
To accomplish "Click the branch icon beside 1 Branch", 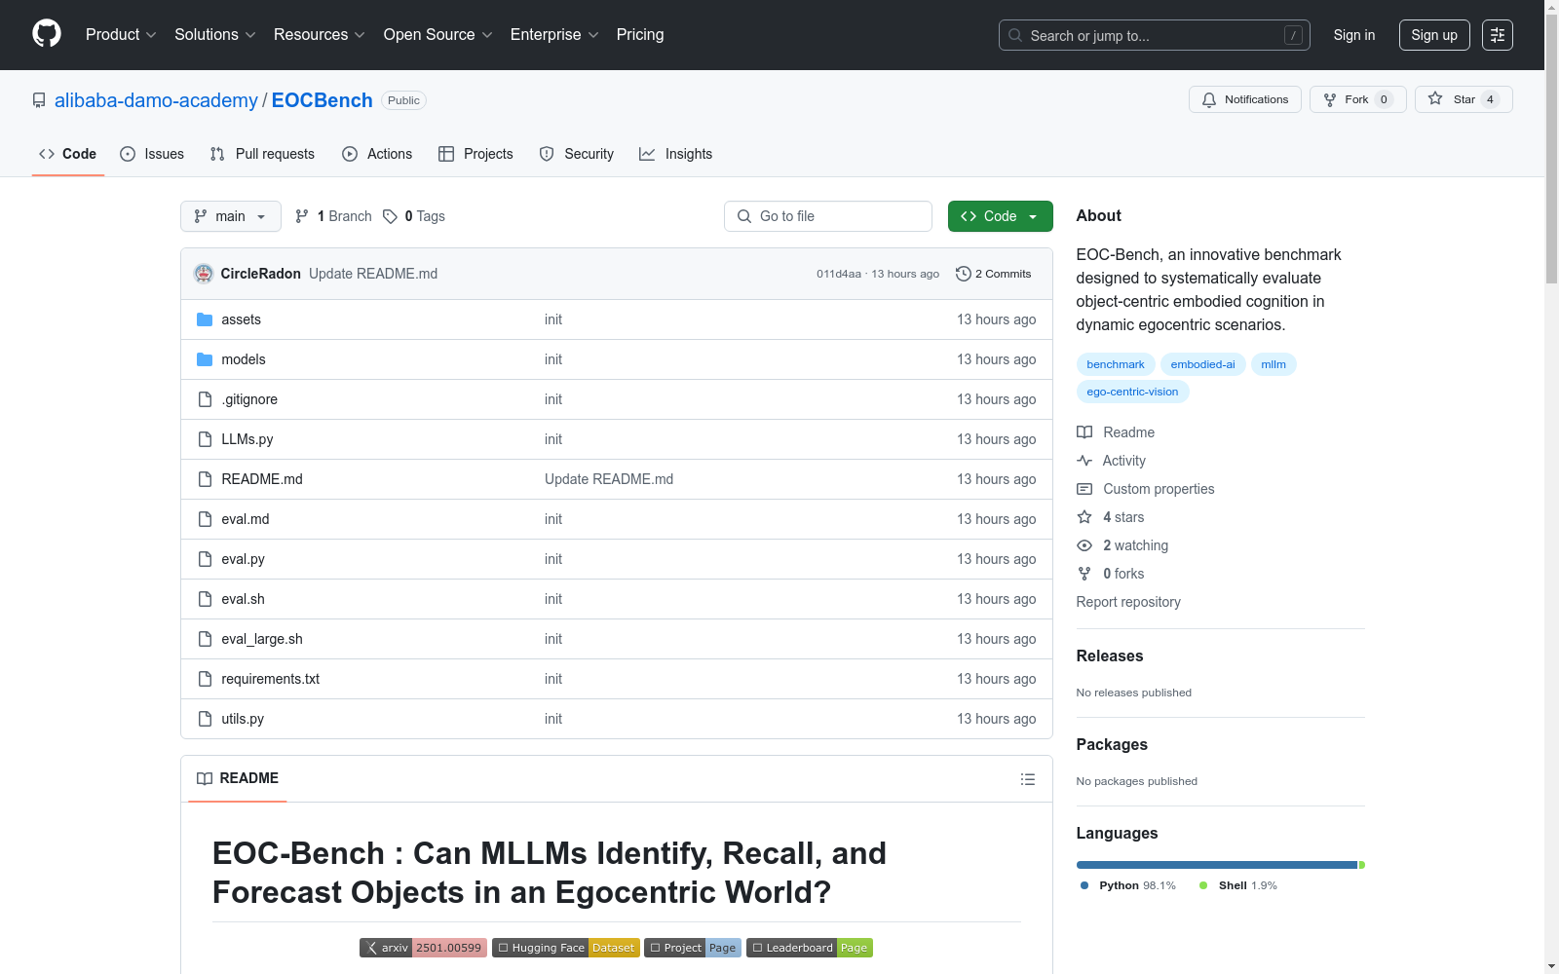I will click(302, 216).
